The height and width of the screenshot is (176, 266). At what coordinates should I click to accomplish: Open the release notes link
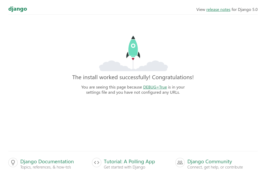(x=218, y=10)
